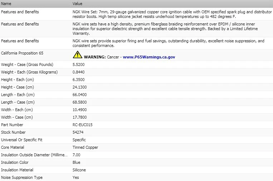Select the stock number 54274
Screen dimensions: 273x181
[x=78, y=132]
